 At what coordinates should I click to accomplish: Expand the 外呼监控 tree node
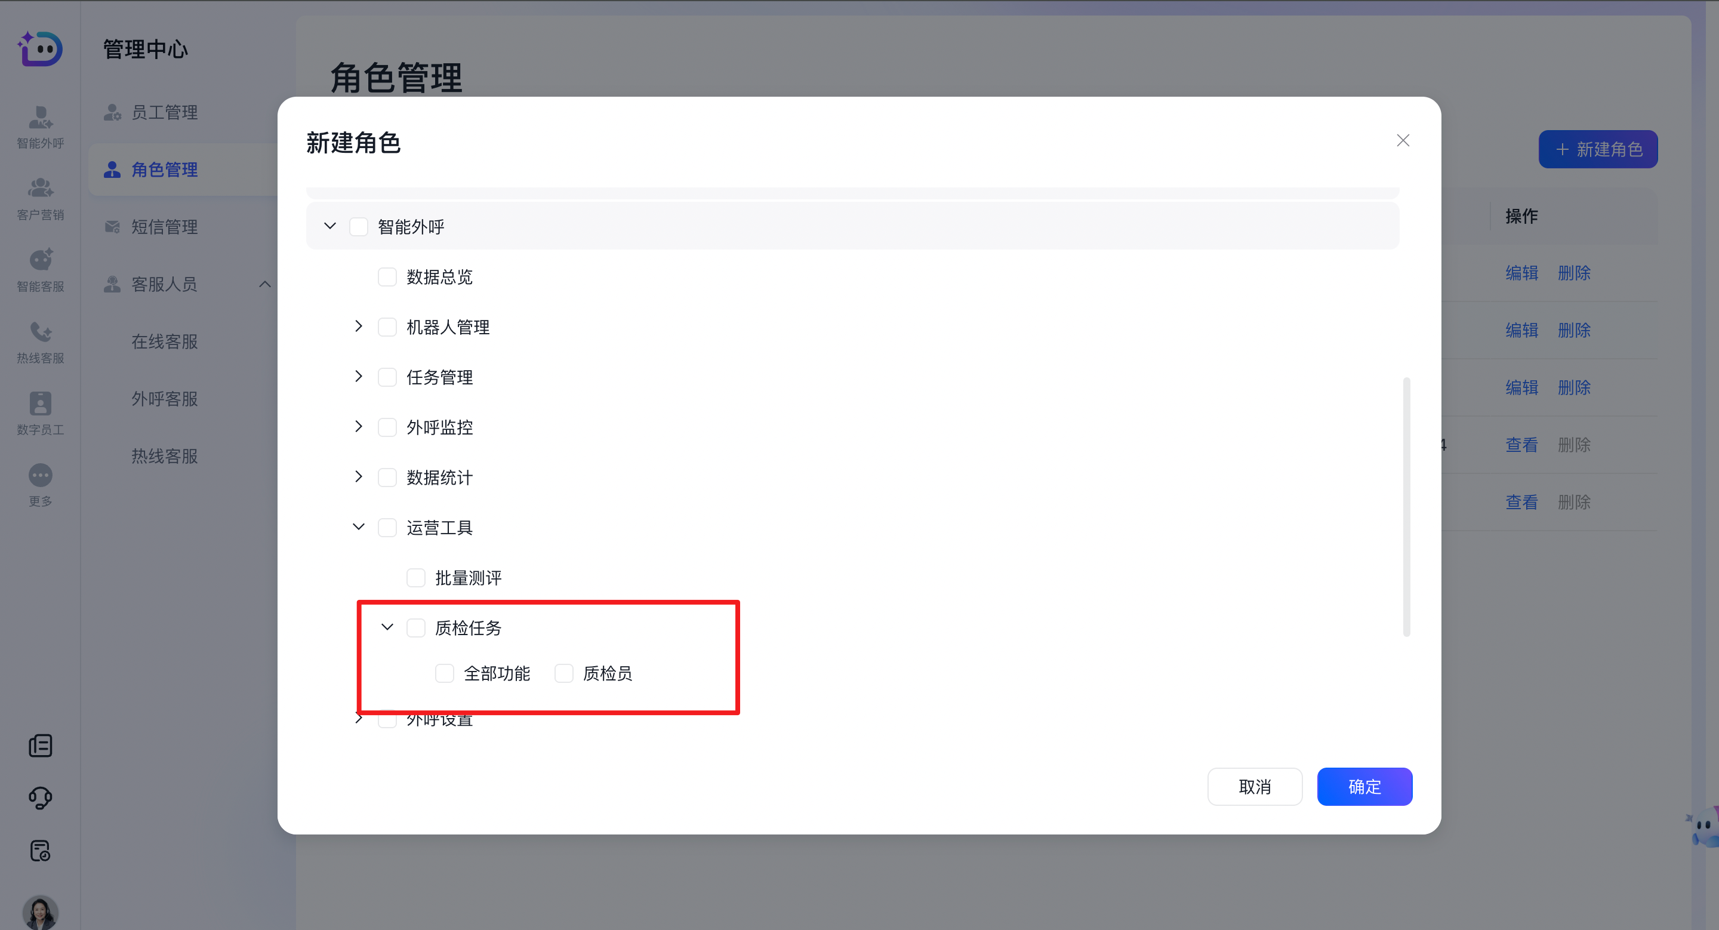coord(358,426)
